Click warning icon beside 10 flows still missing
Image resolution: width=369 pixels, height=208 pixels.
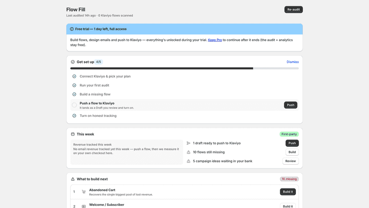click(x=189, y=152)
